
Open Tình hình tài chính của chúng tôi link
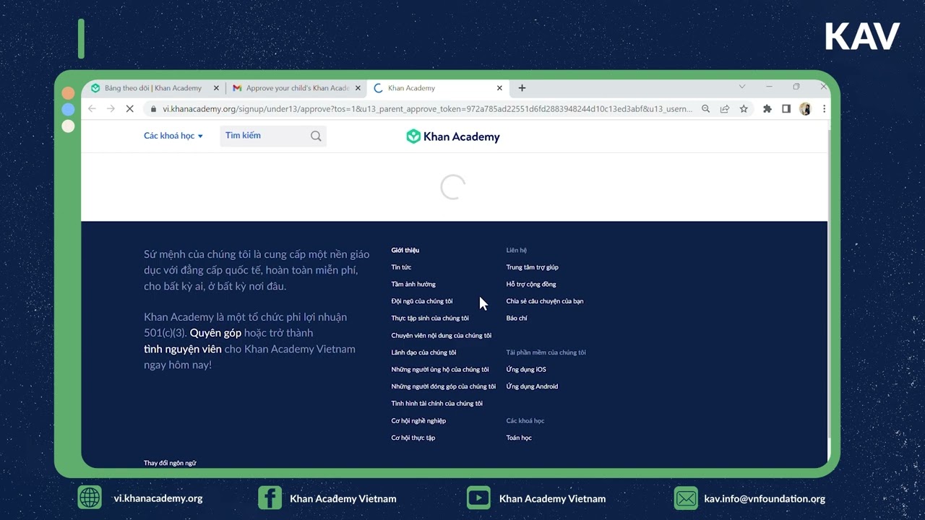coord(436,404)
